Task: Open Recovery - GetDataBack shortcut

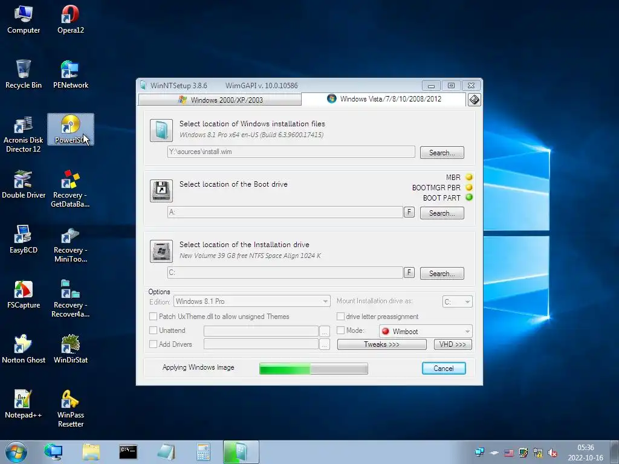Action: 70,188
